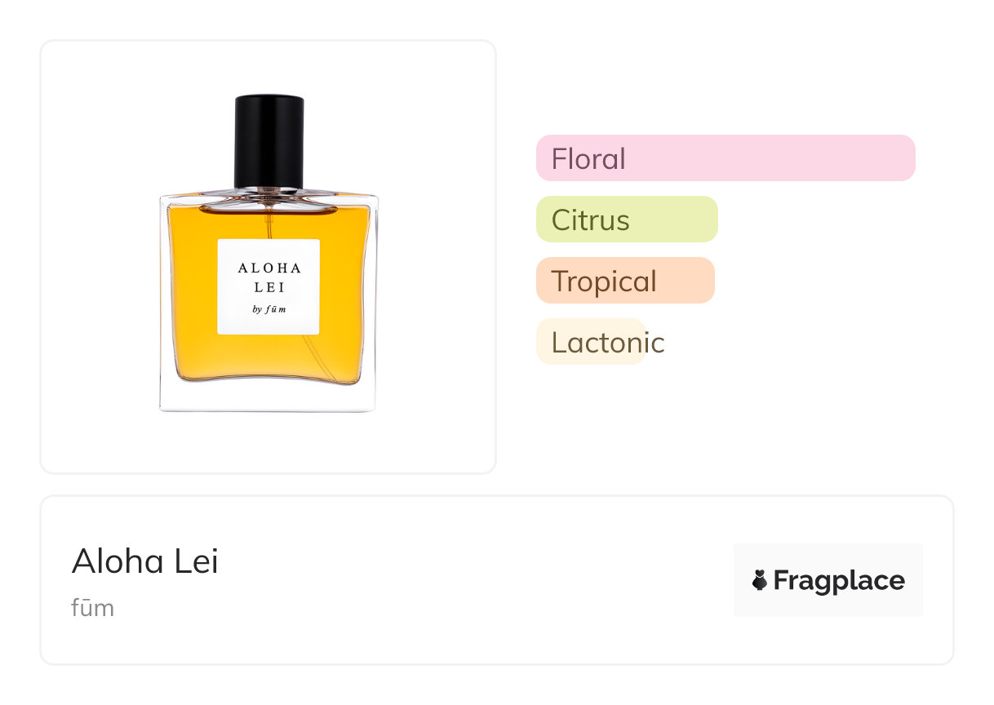Click "by fūm" on the bottle label
The image size is (994, 705).
(x=268, y=309)
